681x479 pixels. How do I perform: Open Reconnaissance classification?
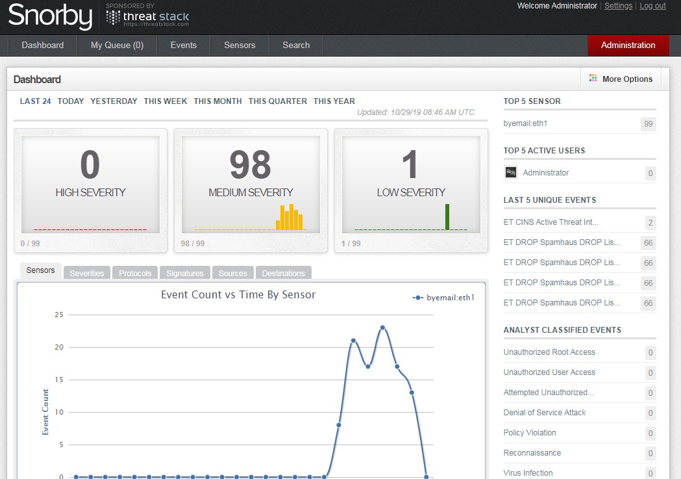532,453
